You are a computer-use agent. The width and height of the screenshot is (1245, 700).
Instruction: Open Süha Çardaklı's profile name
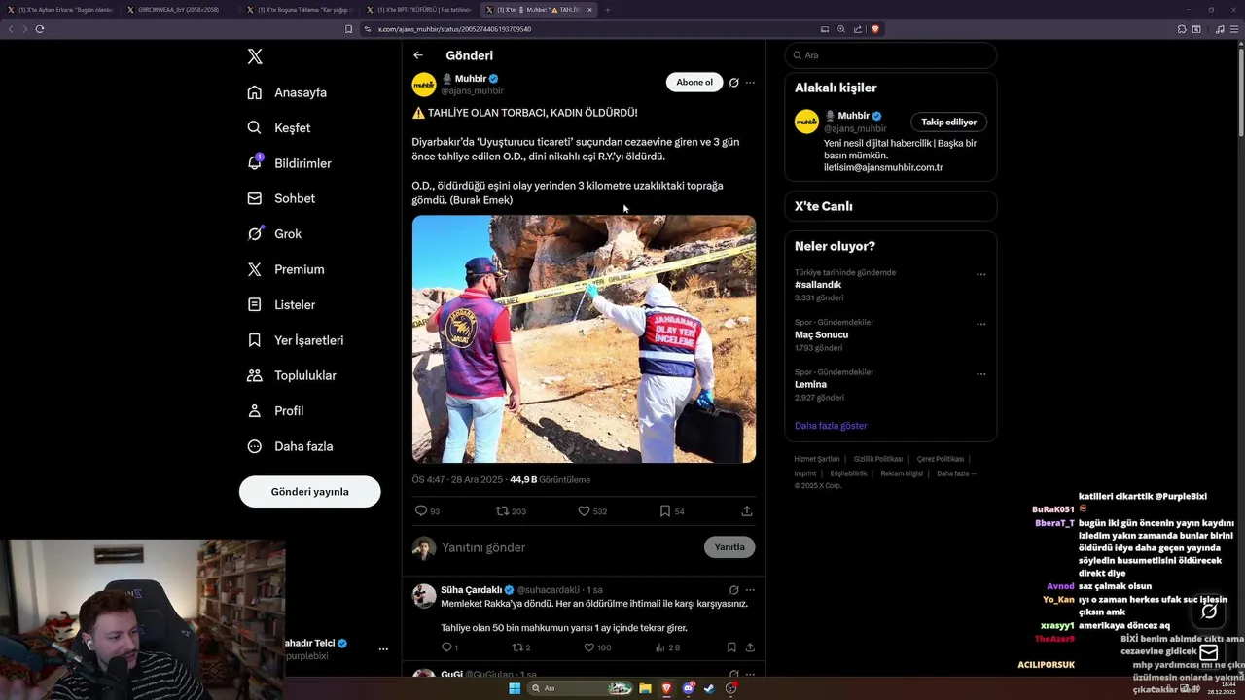pyautogui.click(x=471, y=589)
